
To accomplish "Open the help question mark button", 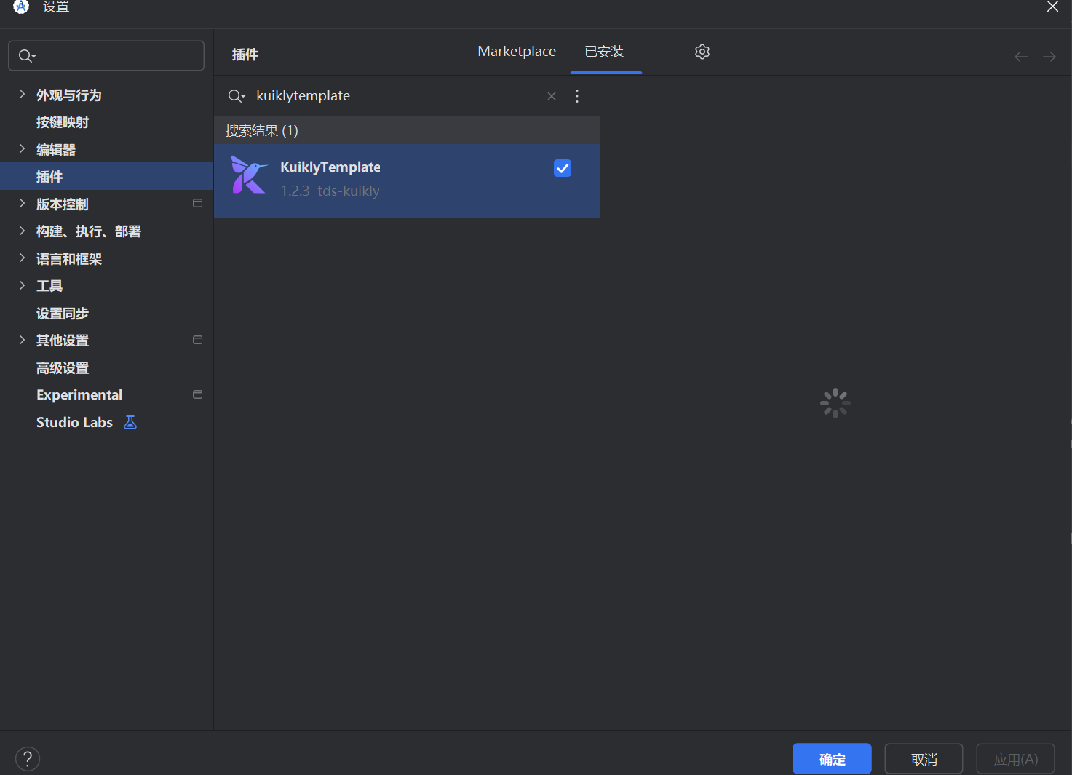I will pos(28,759).
